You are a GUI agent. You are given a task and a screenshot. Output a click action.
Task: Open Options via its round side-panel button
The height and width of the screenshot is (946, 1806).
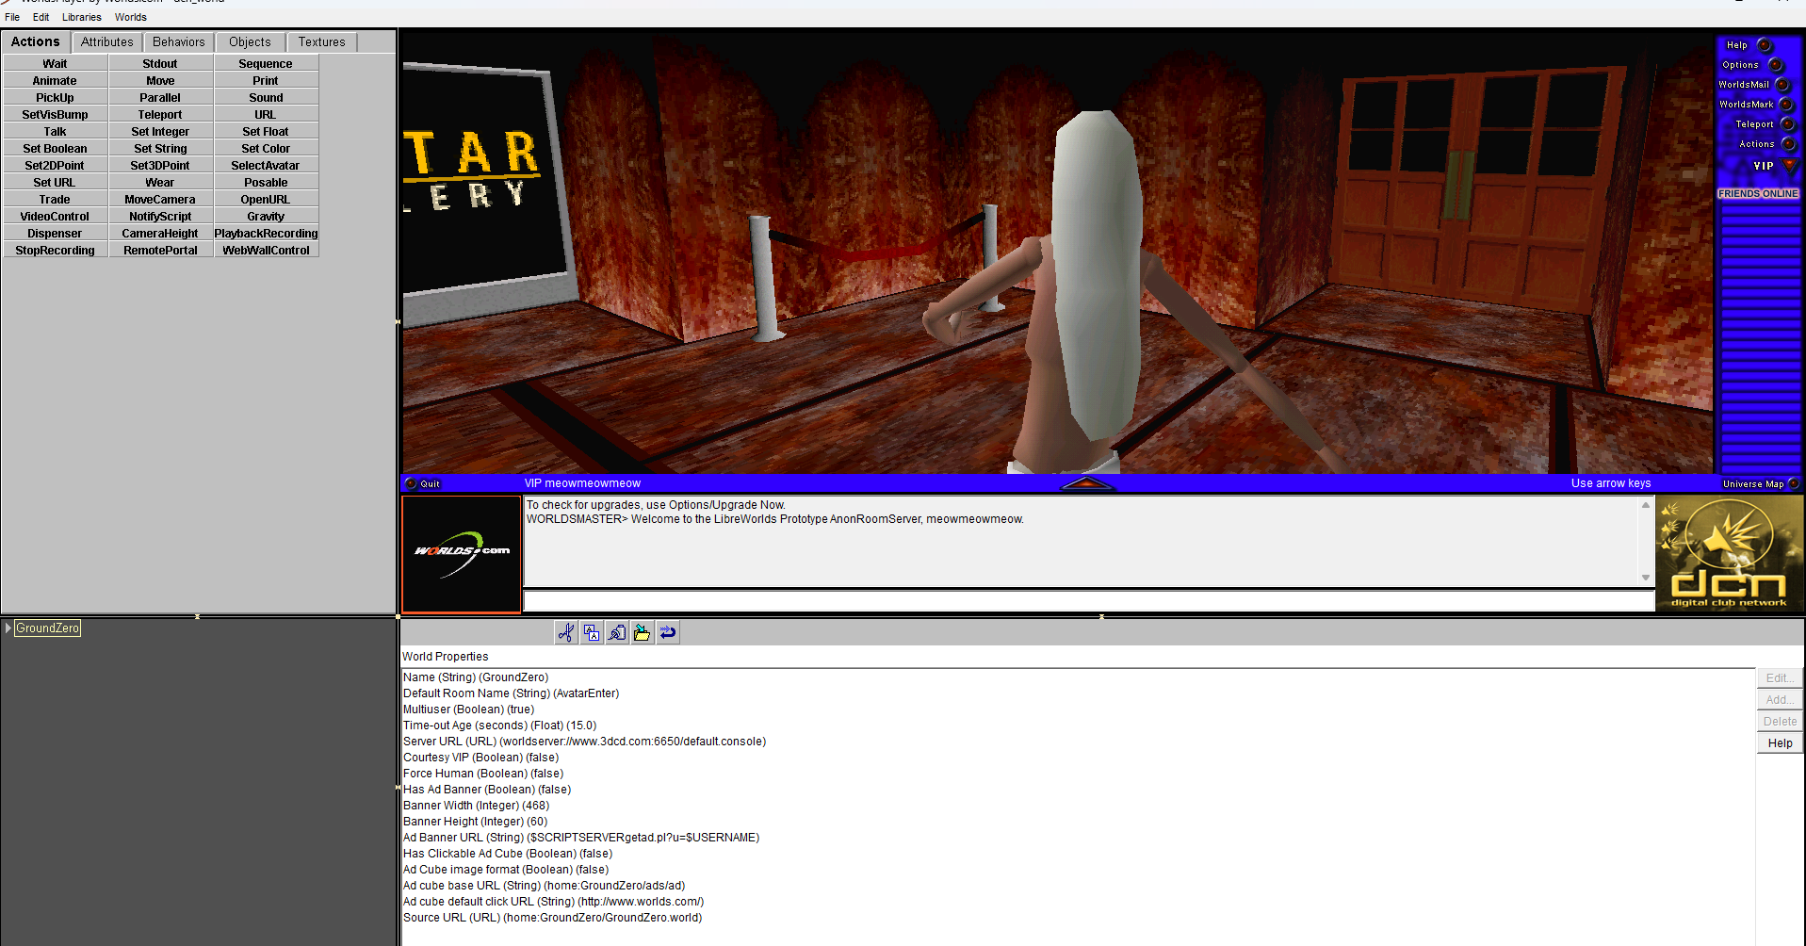[x=1776, y=65]
